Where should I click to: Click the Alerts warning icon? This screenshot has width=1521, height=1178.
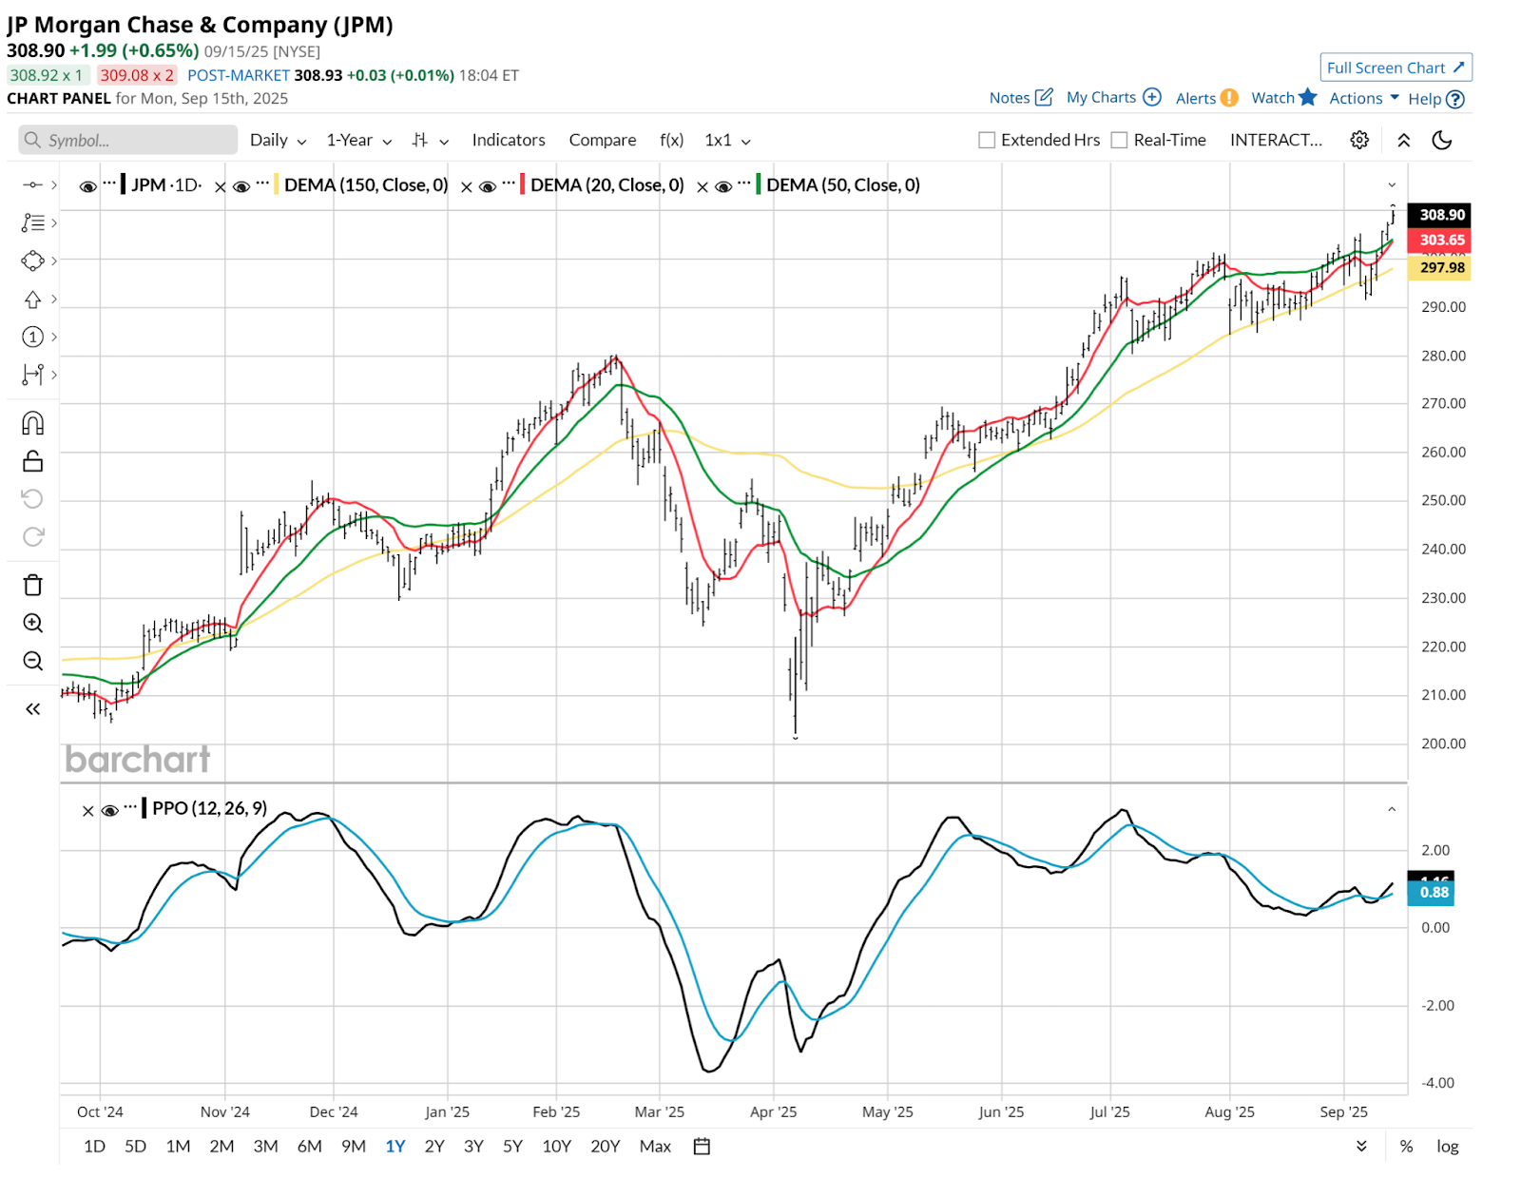pos(1229,98)
